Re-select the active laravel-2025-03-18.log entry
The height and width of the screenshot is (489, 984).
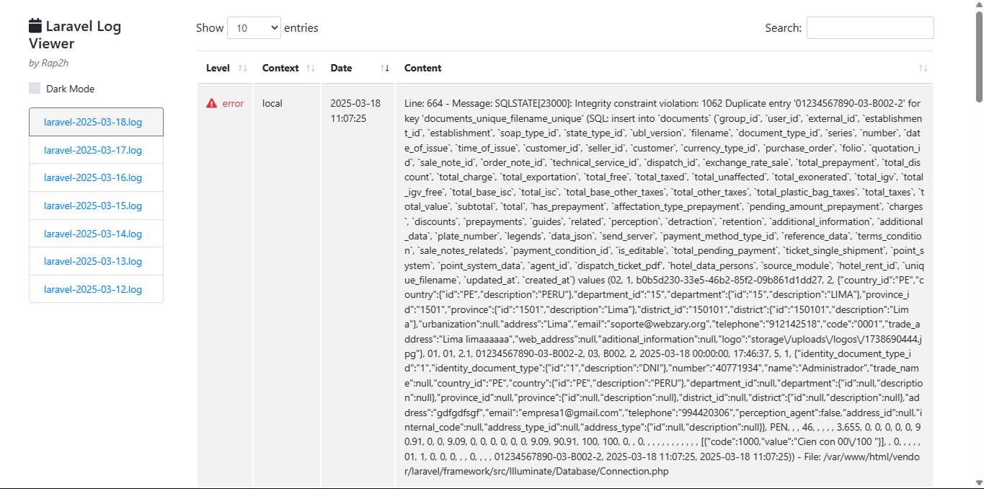pyautogui.click(x=96, y=122)
